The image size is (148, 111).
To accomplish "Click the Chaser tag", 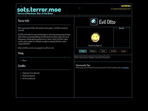I will point(86,57).
